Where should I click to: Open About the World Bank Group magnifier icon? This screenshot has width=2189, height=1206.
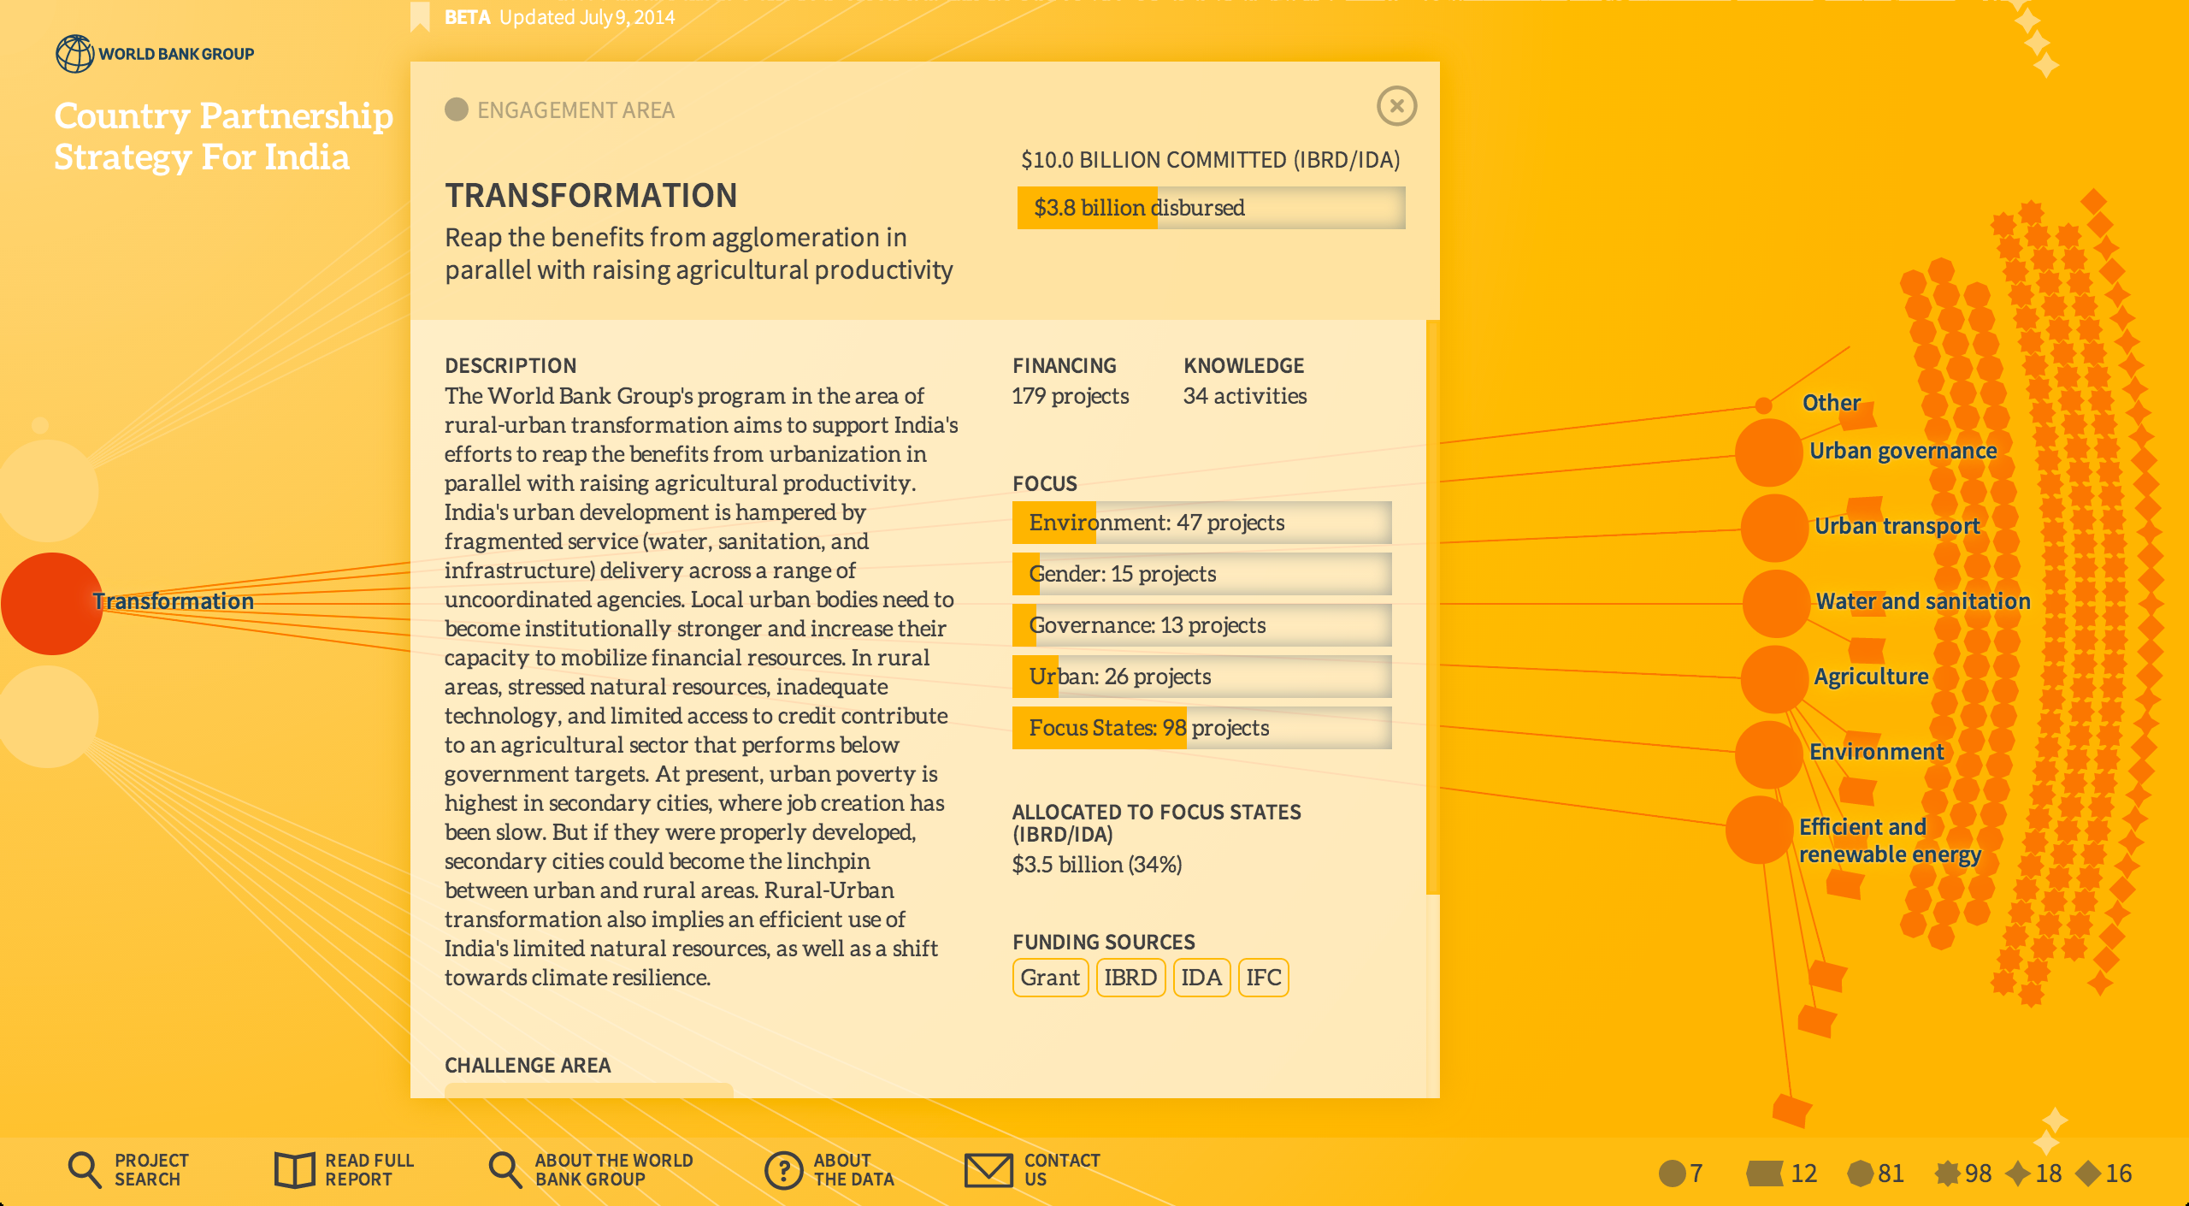504,1169
